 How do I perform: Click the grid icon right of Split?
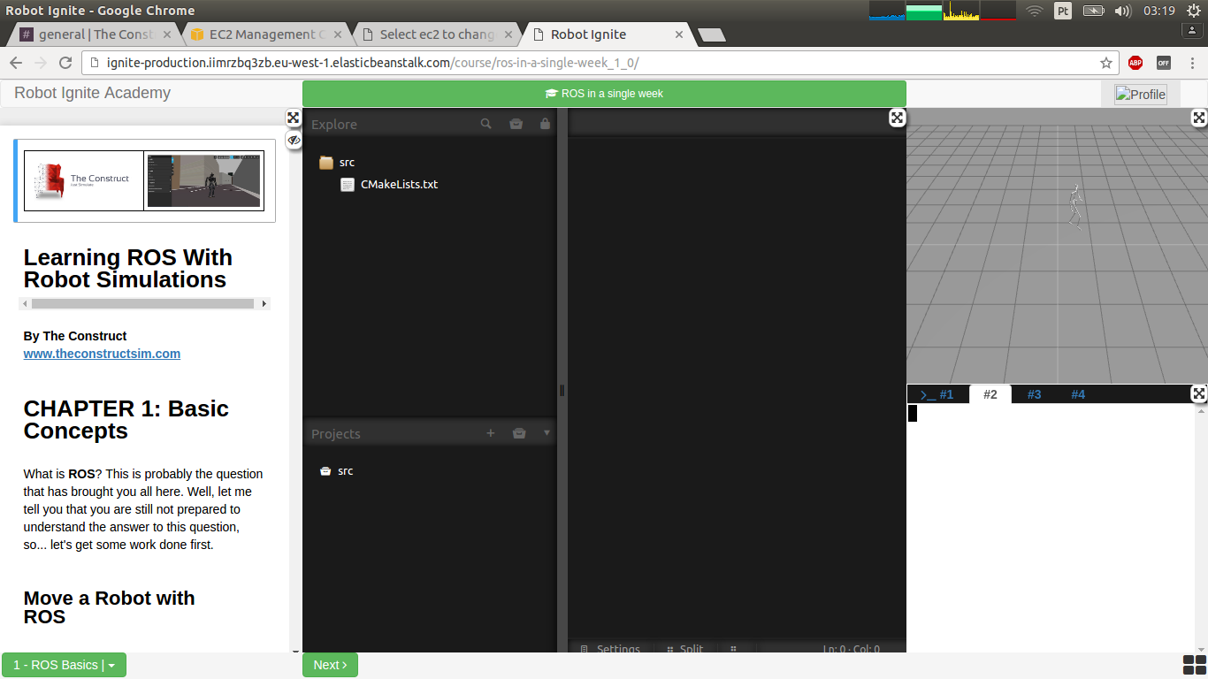pyautogui.click(x=734, y=648)
